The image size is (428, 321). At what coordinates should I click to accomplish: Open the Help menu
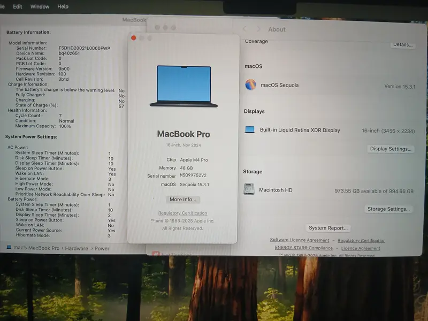coord(63,6)
